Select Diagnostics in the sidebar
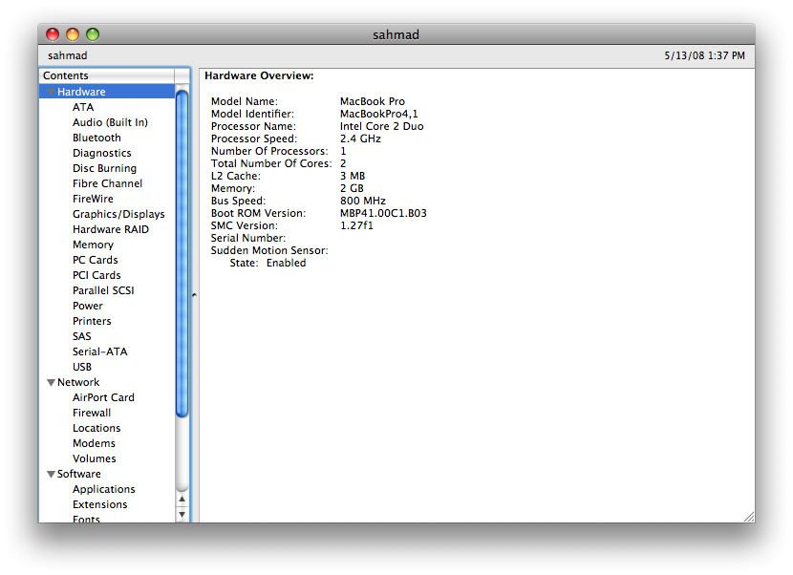Viewport: 793px width, 575px height. (x=101, y=153)
